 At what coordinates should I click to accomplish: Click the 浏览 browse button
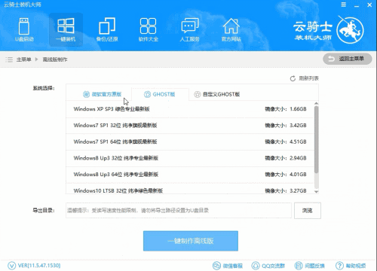(x=308, y=211)
